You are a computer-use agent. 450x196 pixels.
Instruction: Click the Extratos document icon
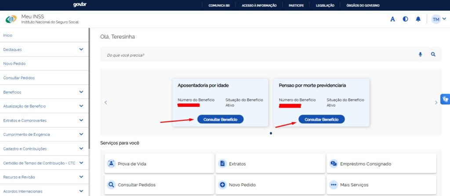222,163
